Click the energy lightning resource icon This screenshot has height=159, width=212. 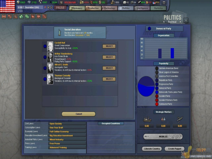18,2
